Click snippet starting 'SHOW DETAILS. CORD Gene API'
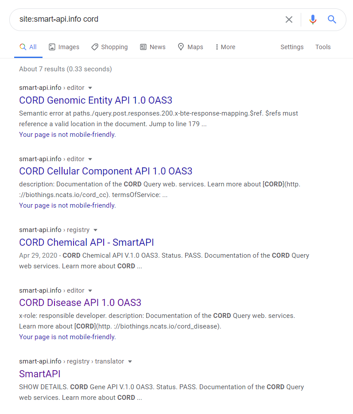Image resolution: width=353 pixels, height=414 pixels. click(161, 392)
